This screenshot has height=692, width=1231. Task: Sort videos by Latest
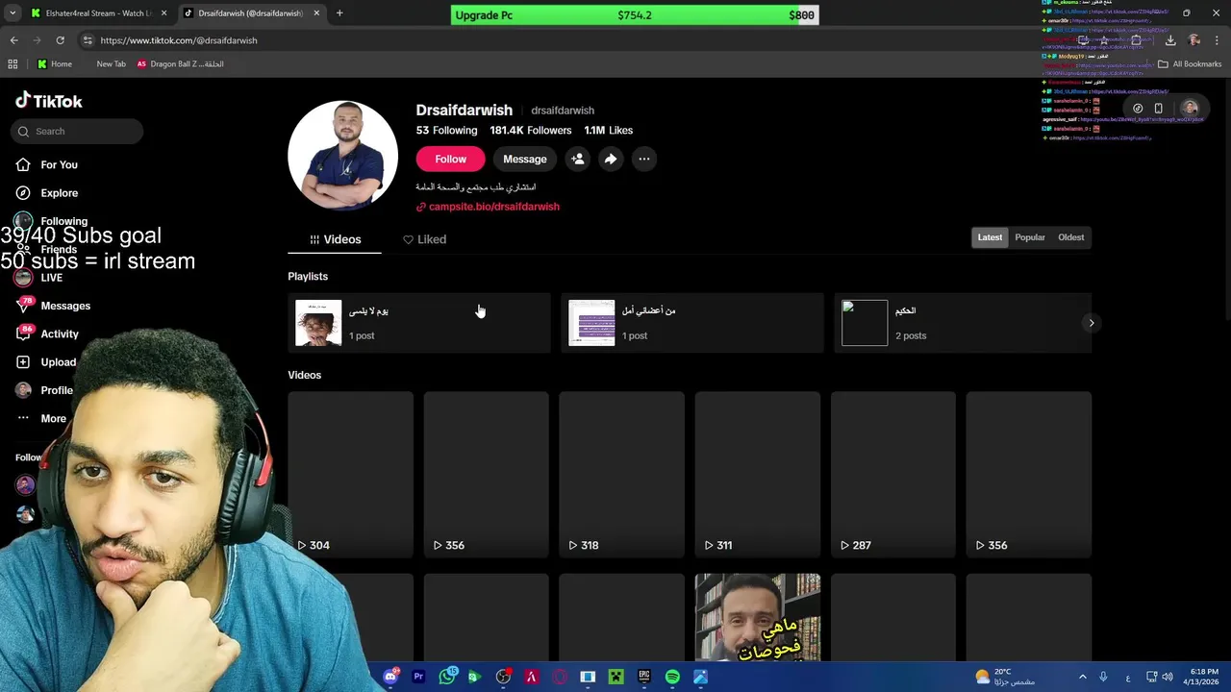(990, 237)
